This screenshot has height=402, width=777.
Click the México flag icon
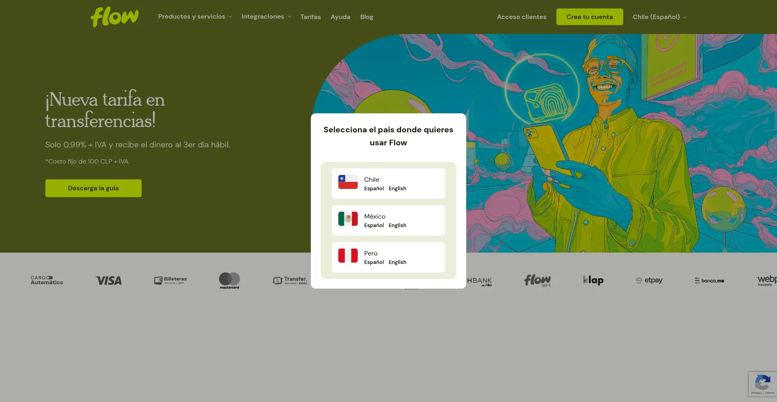(x=348, y=219)
